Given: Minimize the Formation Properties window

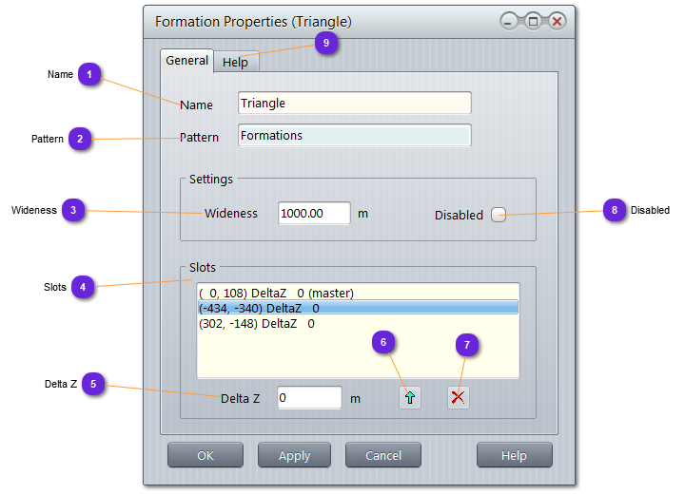Looking at the screenshot, I should pyautogui.click(x=511, y=21).
